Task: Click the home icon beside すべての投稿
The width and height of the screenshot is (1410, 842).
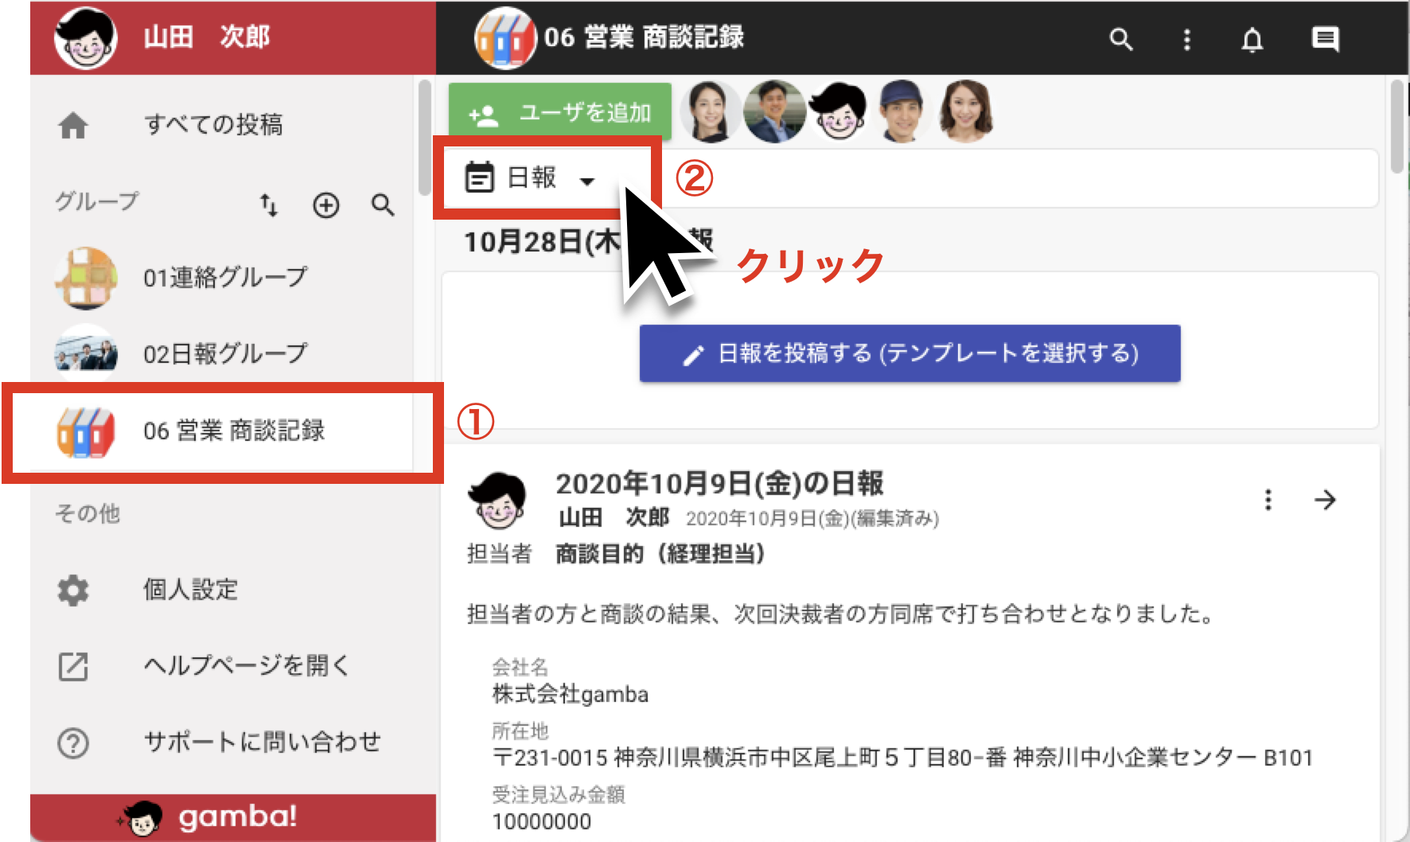Action: (x=73, y=125)
